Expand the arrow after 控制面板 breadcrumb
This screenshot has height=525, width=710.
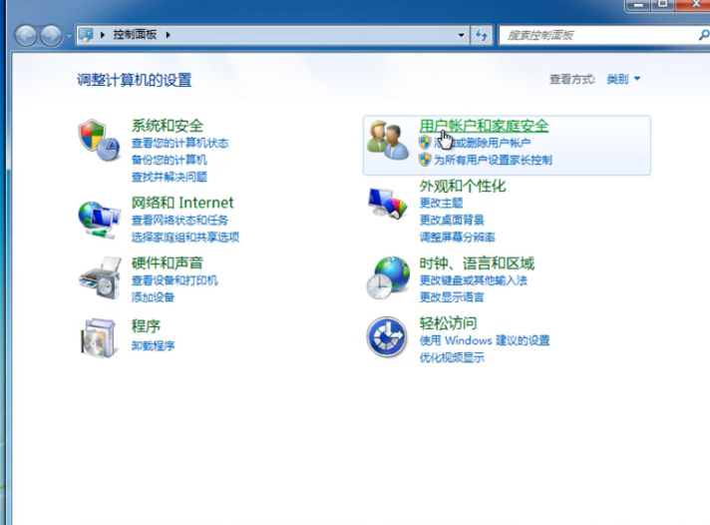point(168,35)
